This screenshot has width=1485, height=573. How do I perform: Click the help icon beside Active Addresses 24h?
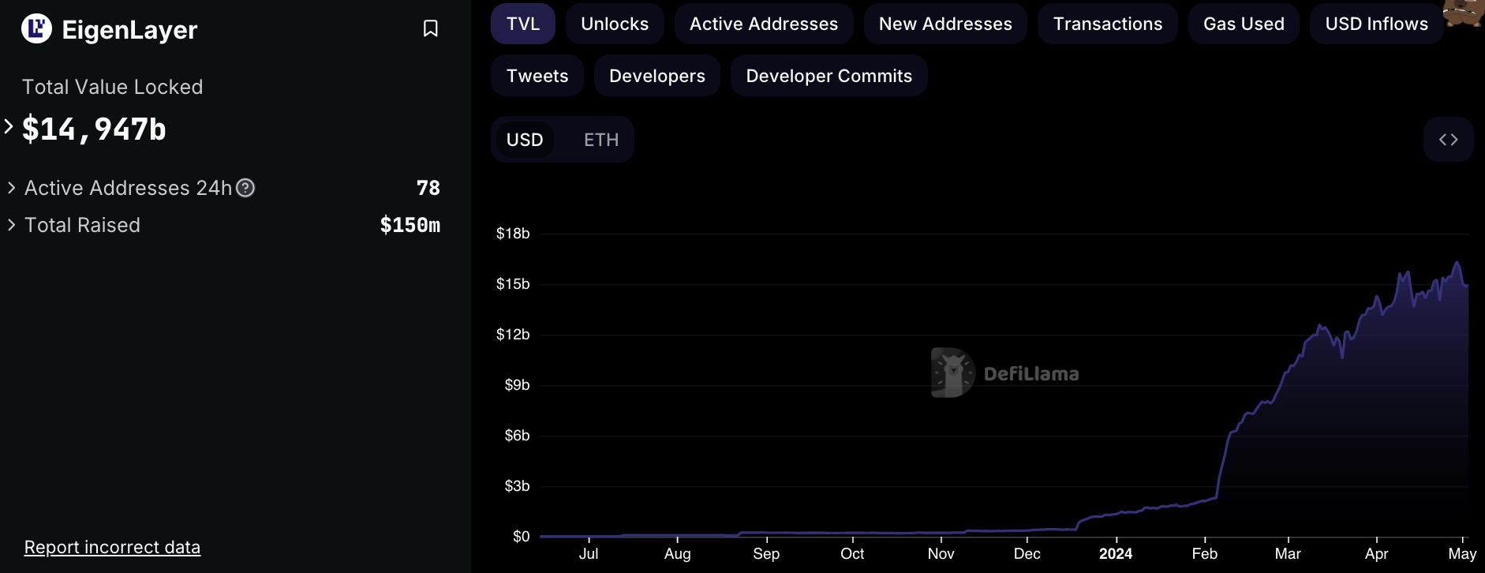coord(245,188)
